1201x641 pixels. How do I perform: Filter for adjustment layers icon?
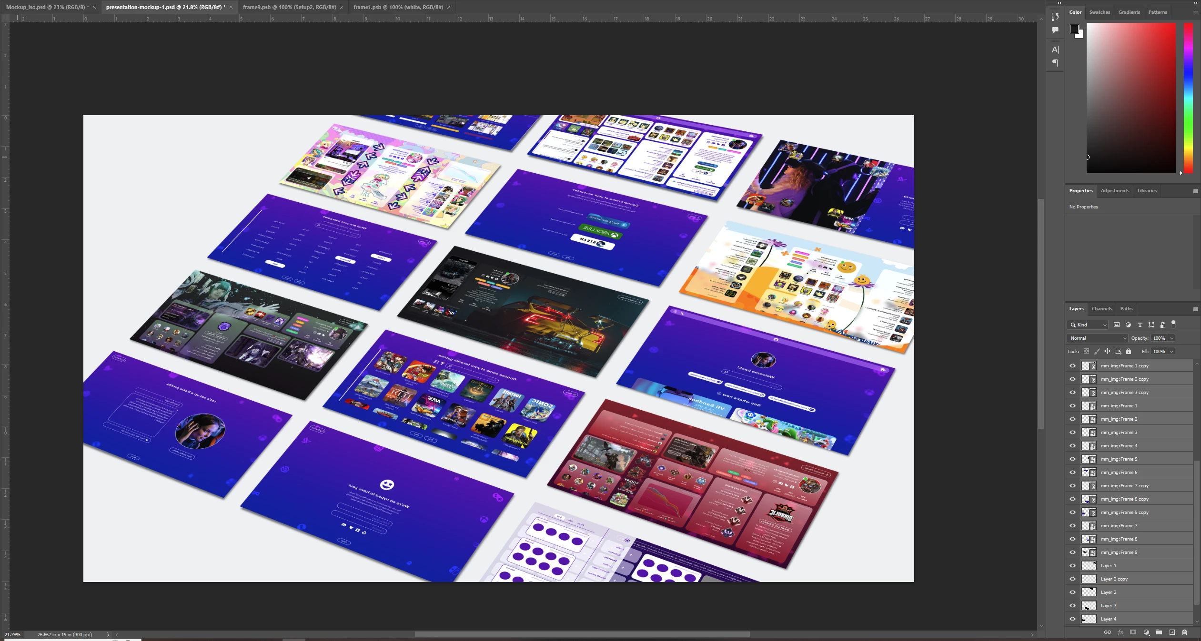[1128, 325]
